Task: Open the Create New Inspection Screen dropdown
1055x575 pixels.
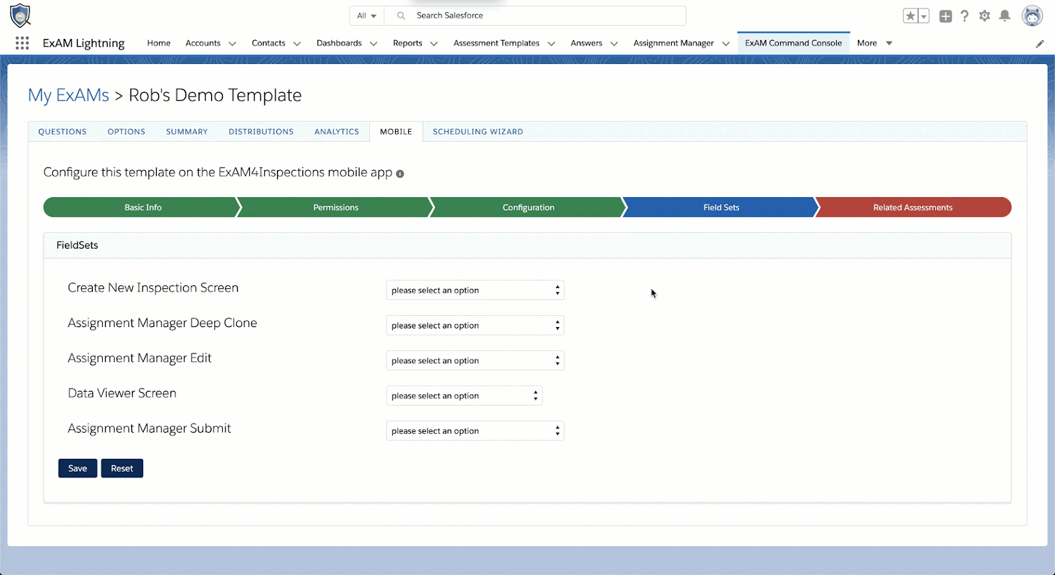Action: coord(475,290)
